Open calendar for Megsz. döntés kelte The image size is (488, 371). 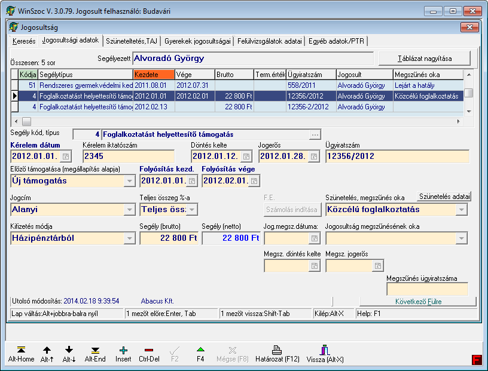[315, 266]
